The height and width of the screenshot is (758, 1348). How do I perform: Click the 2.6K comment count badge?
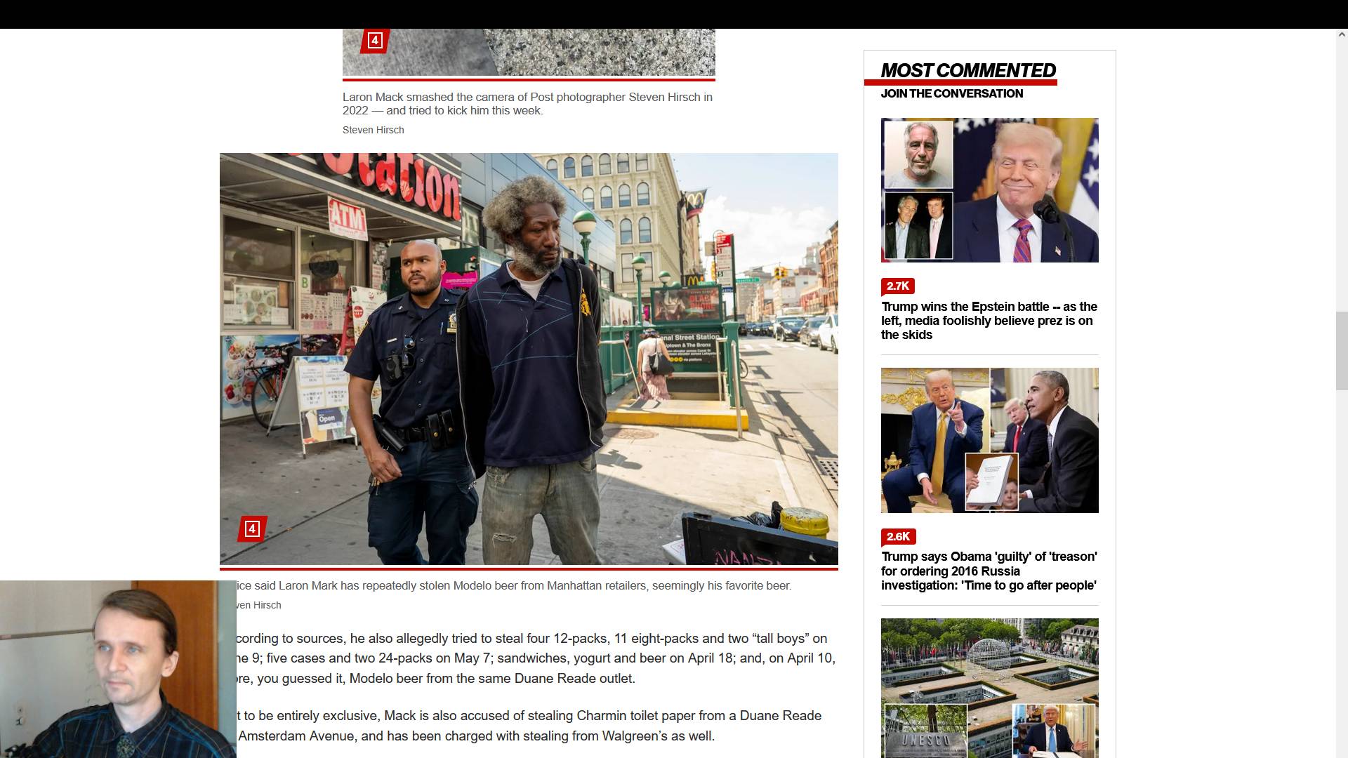897,536
